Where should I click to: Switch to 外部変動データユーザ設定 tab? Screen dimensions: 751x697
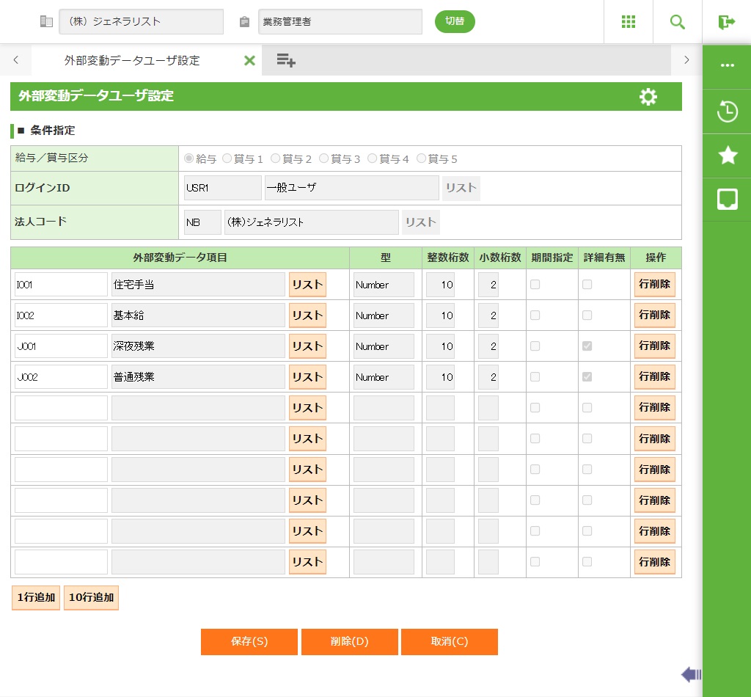pyautogui.click(x=132, y=61)
